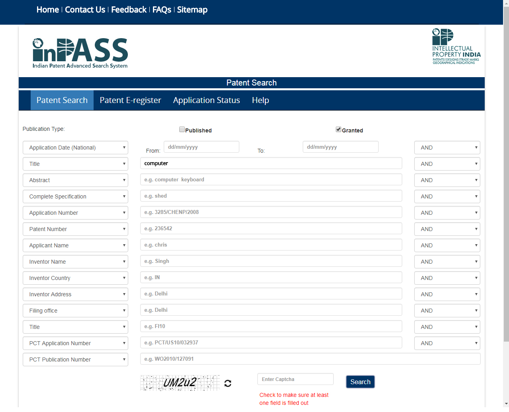Image resolution: width=509 pixels, height=412 pixels.
Task: Refresh the captcha image
Action: point(227,383)
